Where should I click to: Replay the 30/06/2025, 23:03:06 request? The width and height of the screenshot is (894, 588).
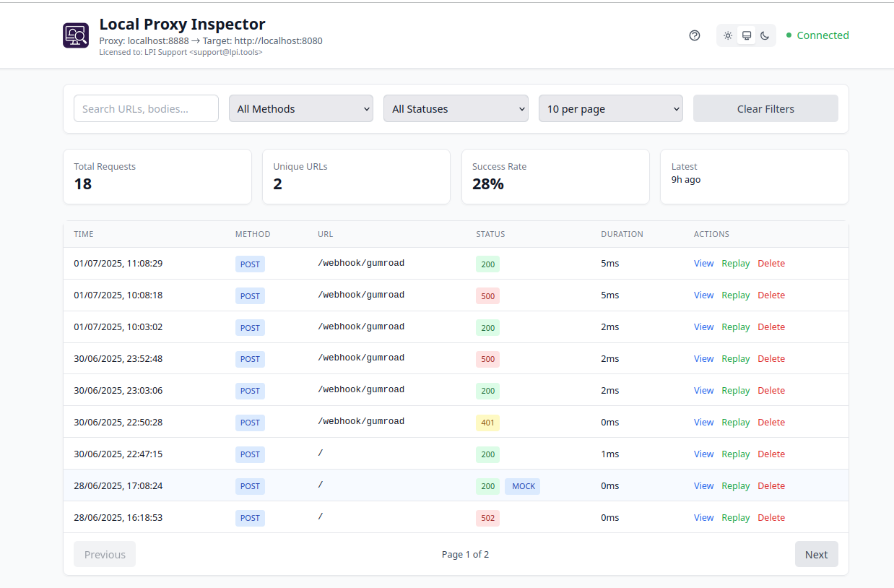(x=736, y=391)
